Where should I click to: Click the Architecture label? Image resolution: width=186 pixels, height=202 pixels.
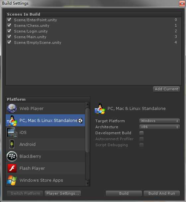click(107, 127)
